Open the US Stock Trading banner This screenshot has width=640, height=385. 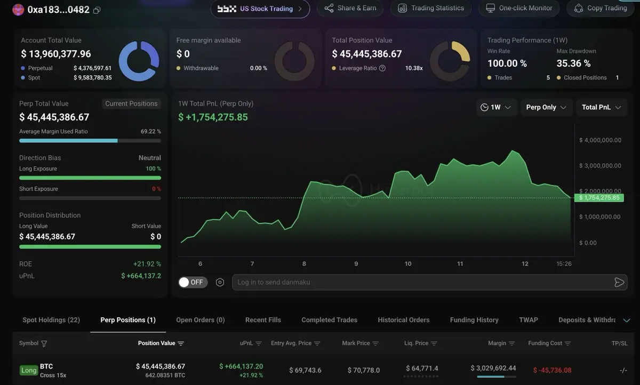pyautogui.click(x=260, y=9)
